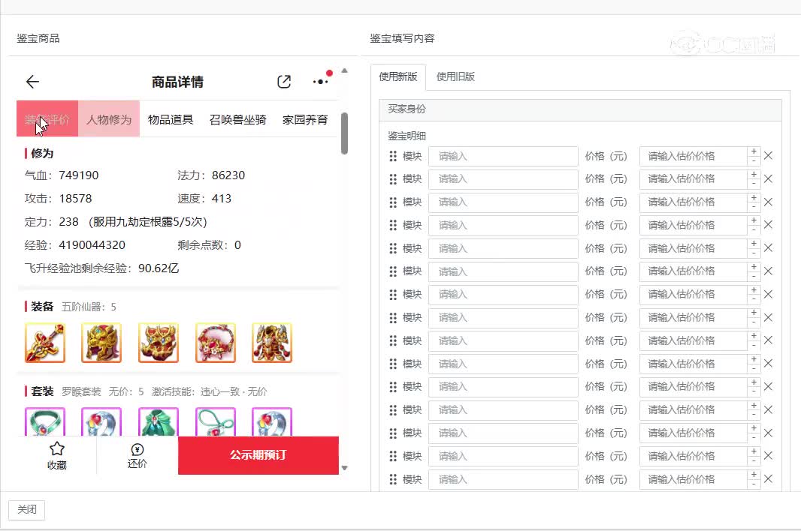Focus the last visible row 请输入估价价格 field
Viewport: 801px width, 531px height.
tap(694, 479)
